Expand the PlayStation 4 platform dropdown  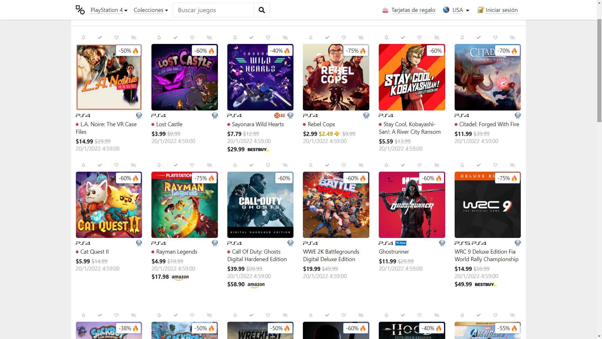click(x=109, y=10)
